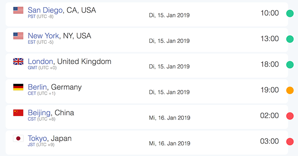Click the PST timezone abbreviation
Viewport: 298px width, 156px height.
[32, 17]
